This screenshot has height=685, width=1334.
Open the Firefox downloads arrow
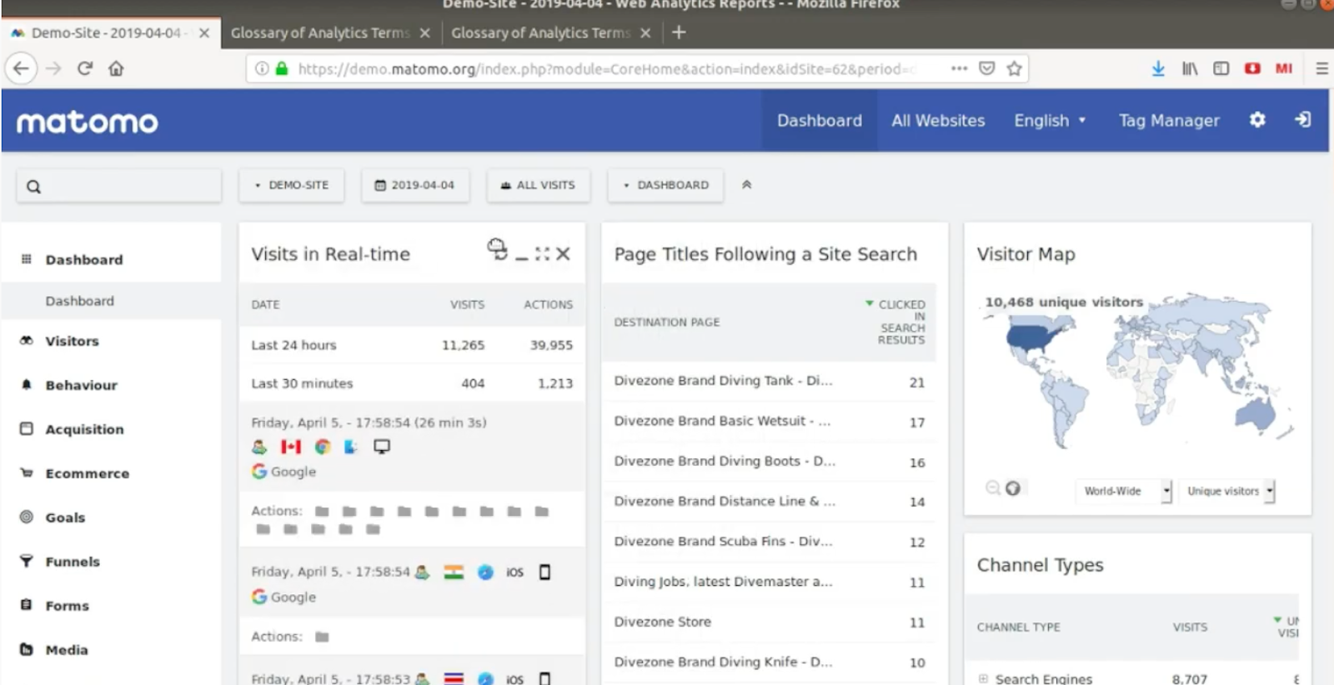tap(1158, 68)
